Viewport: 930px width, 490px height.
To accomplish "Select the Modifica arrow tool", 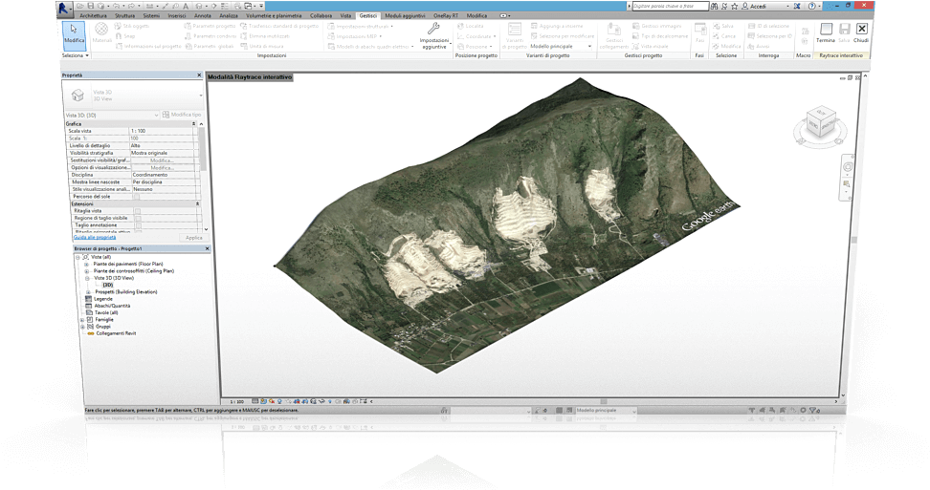I will click(x=75, y=33).
